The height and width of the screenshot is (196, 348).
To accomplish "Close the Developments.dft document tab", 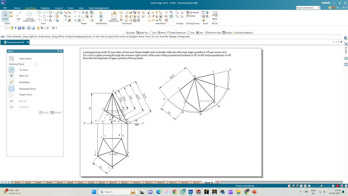I will (28, 42).
